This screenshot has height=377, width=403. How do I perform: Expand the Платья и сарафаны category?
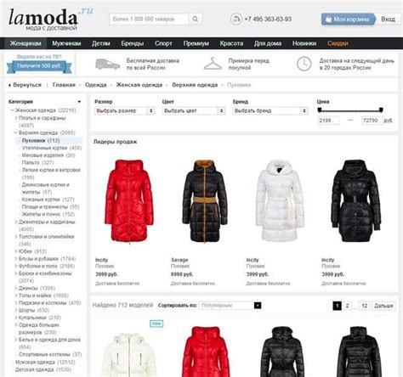[16, 118]
